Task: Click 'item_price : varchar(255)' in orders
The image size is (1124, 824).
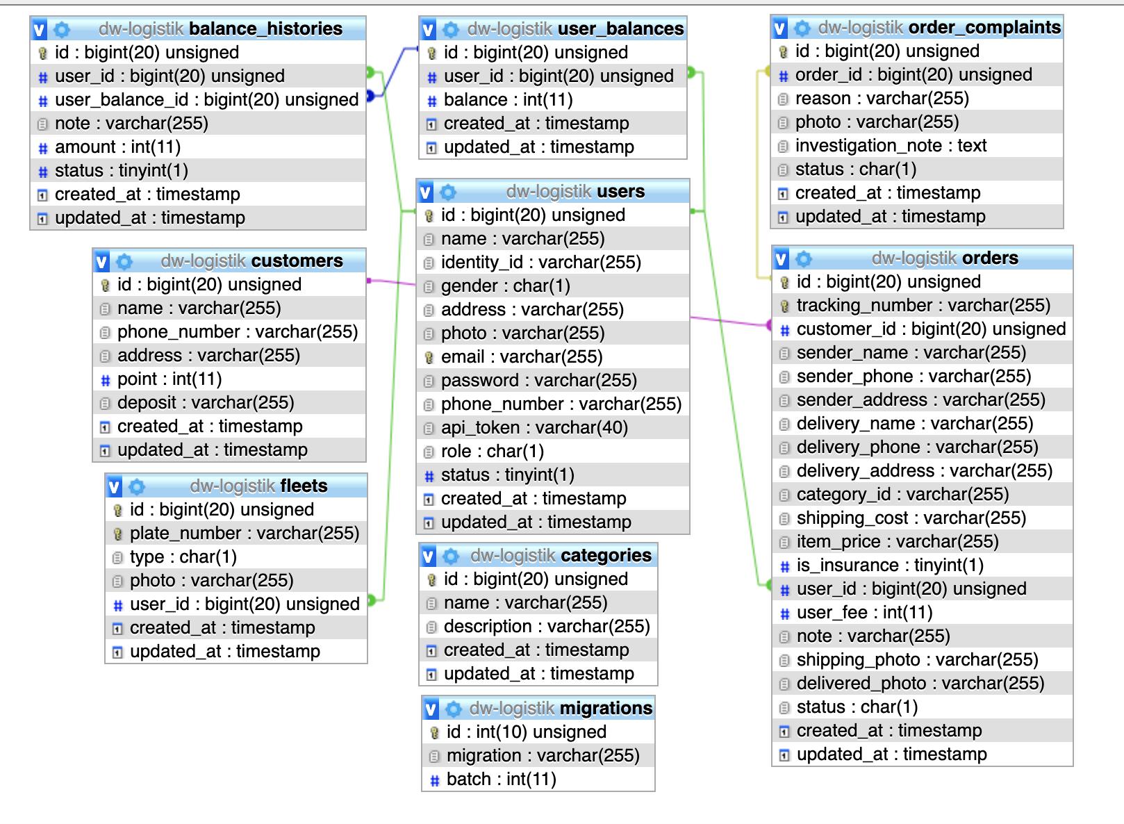Action: (x=898, y=542)
